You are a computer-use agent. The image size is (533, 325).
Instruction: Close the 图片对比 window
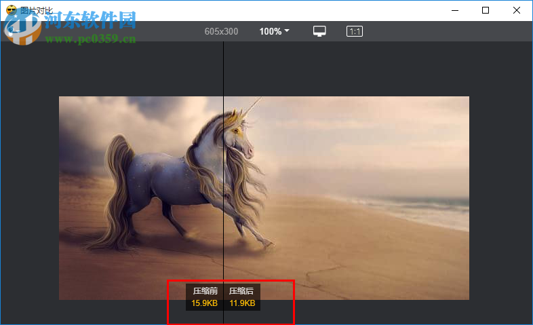point(516,11)
